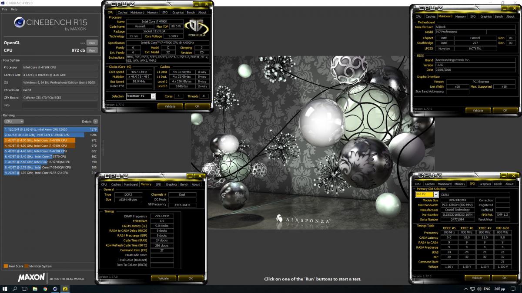The height and width of the screenshot is (293, 522).
Task: Select i7-4790K ranking row scoring 970
Action: pos(50,146)
